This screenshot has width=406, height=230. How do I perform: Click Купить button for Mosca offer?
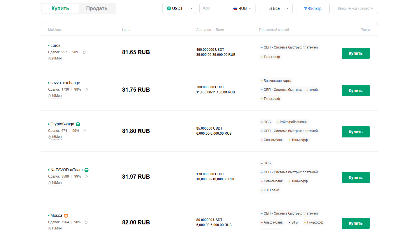(356, 223)
